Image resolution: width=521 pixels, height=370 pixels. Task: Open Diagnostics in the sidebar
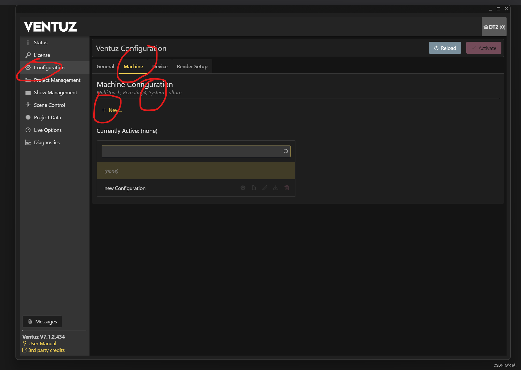[x=47, y=142]
